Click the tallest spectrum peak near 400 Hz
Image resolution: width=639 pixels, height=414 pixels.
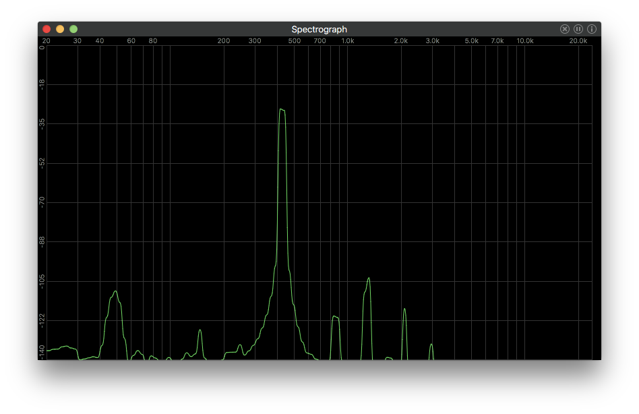[282, 110]
